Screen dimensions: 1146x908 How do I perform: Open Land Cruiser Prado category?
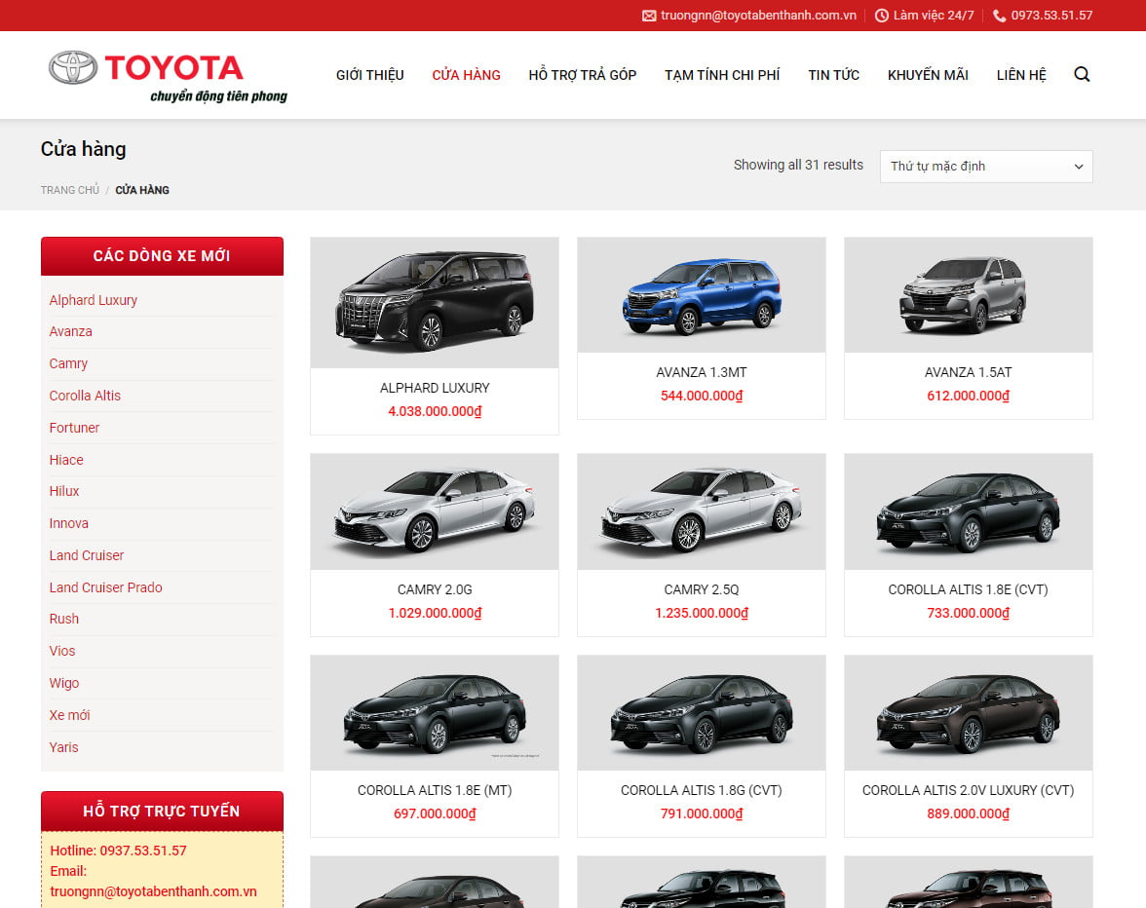coord(105,588)
